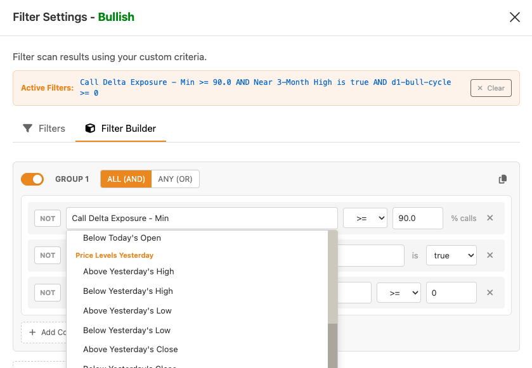Choose Below Yesterday's Low from list
This screenshot has width=532, height=368.
pos(126,330)
